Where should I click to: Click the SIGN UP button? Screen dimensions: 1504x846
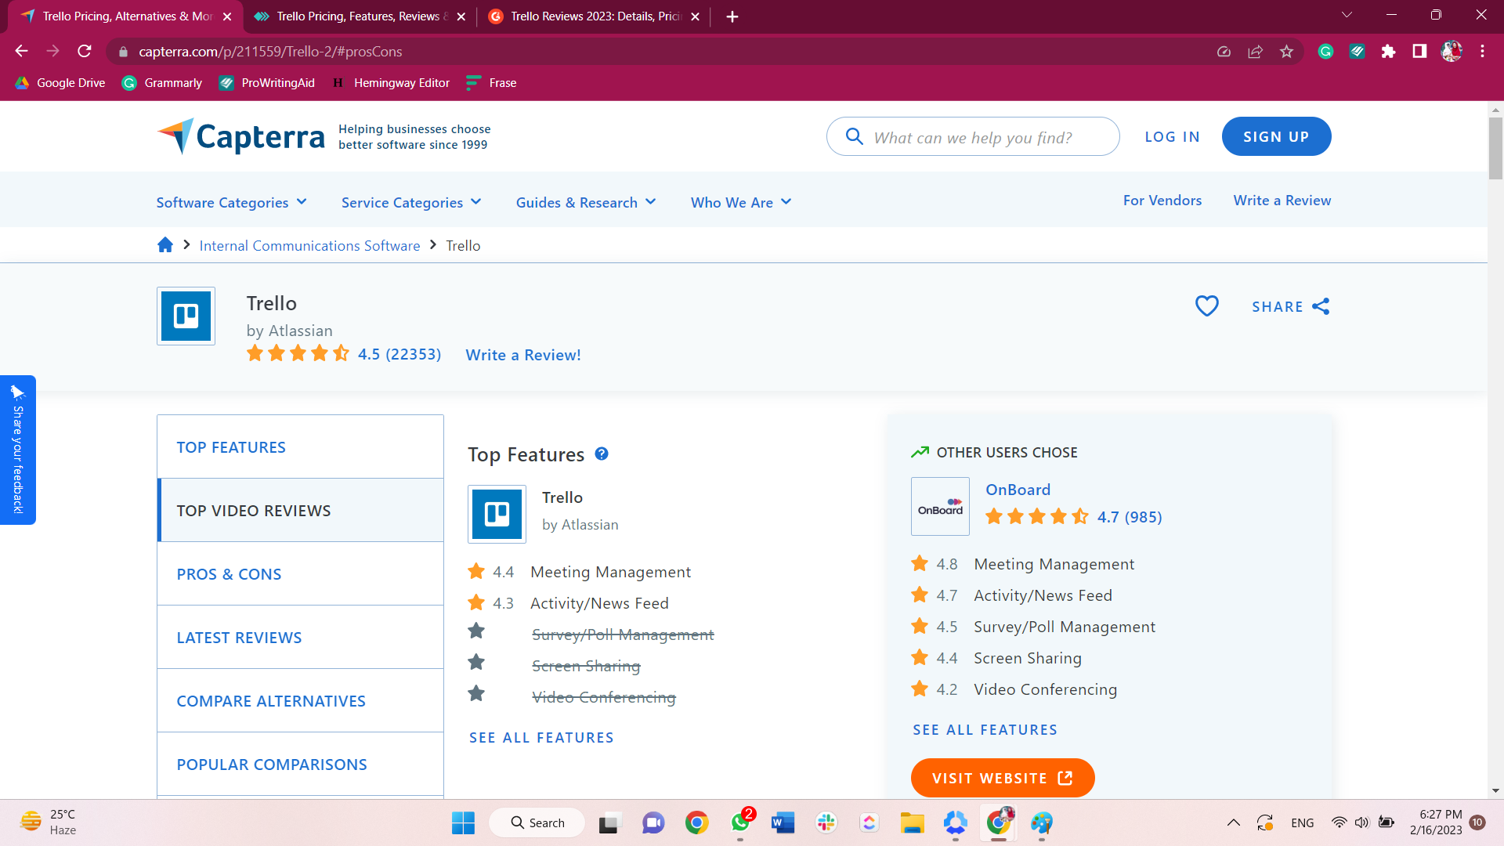click(x=1275, y=136)
